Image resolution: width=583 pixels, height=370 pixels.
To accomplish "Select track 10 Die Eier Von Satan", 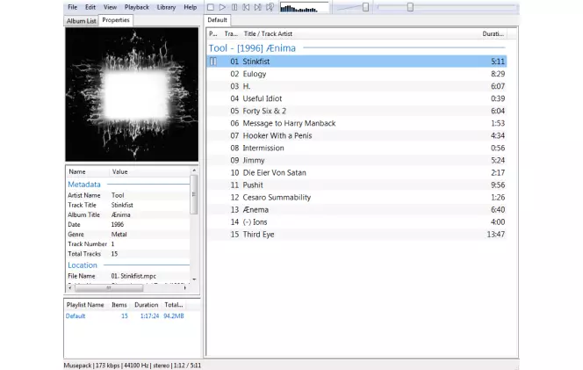I will click(x=356, y=172).
